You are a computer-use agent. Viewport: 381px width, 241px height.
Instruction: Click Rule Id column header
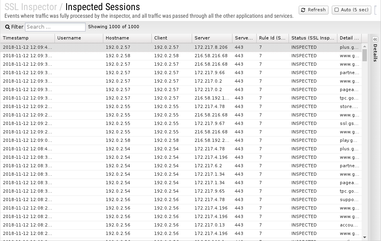click(x=272, y=38)
